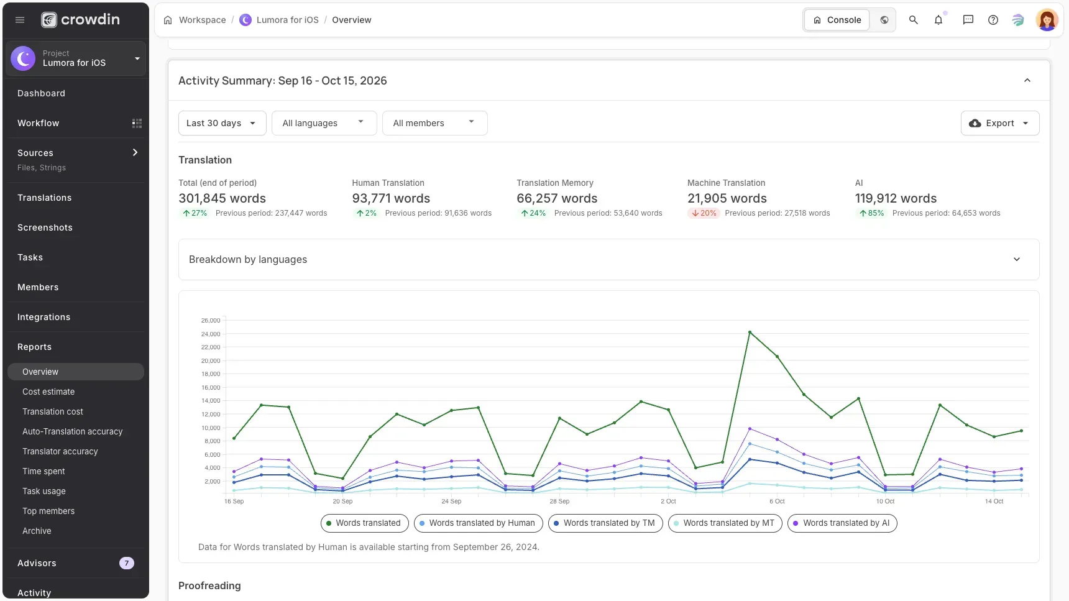1069x601 pixels.
Task: Click the 93,771 words Human Translation value
Action: pos(391,198)
